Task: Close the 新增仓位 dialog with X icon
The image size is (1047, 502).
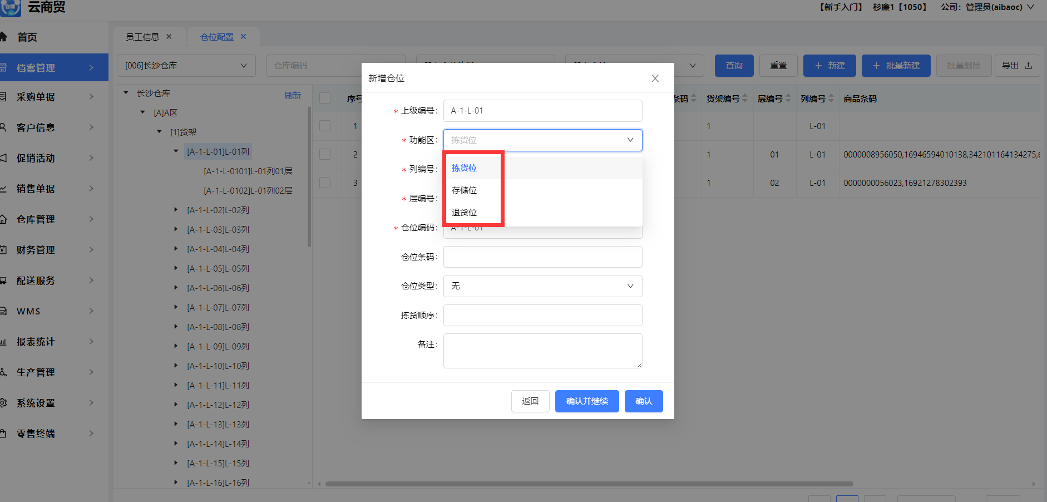Action: click(x=655, y=78)
